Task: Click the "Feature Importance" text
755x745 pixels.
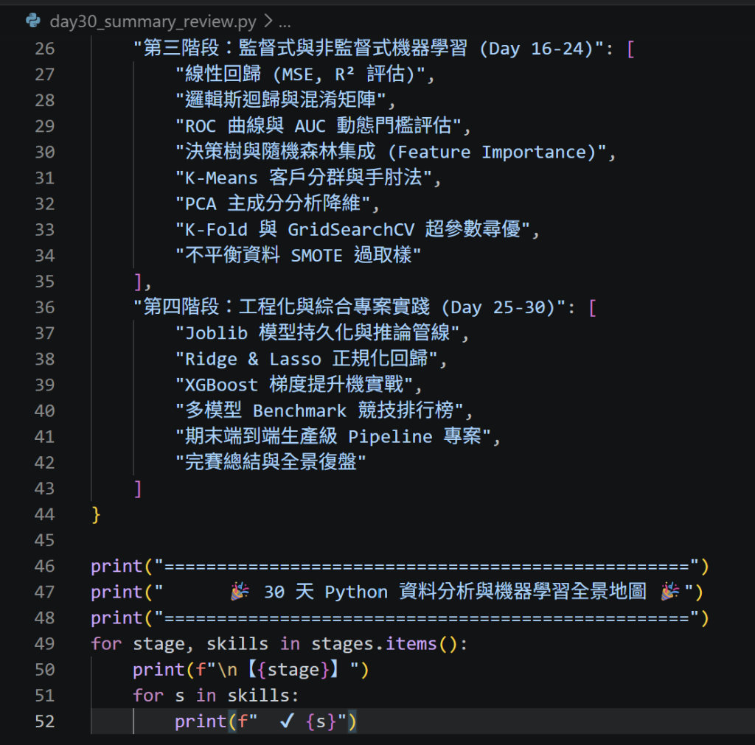Action: [x=492, y=152]
